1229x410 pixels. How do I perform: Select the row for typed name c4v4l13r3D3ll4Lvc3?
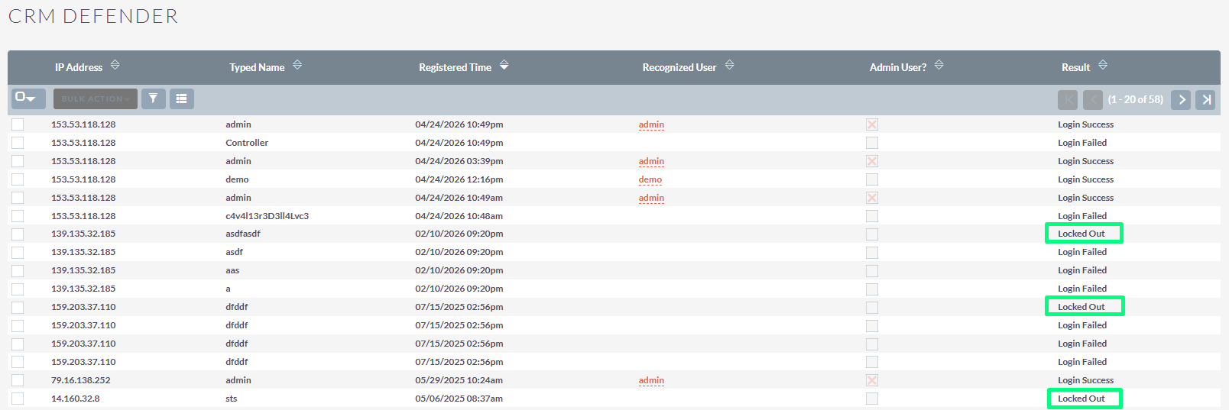18,216
